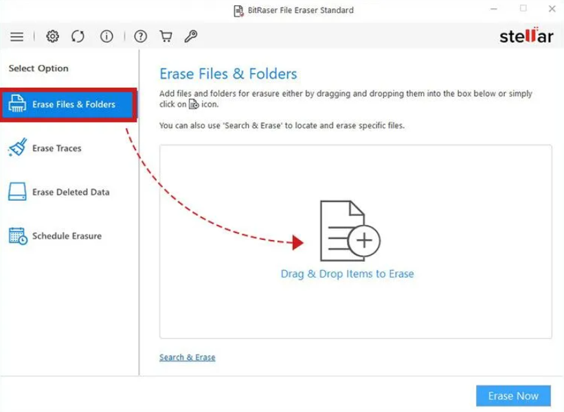This screenshot has height=412, width=564.
Task: Click Drag & Drop Items to Erase text
Action: tap(347, 274)
